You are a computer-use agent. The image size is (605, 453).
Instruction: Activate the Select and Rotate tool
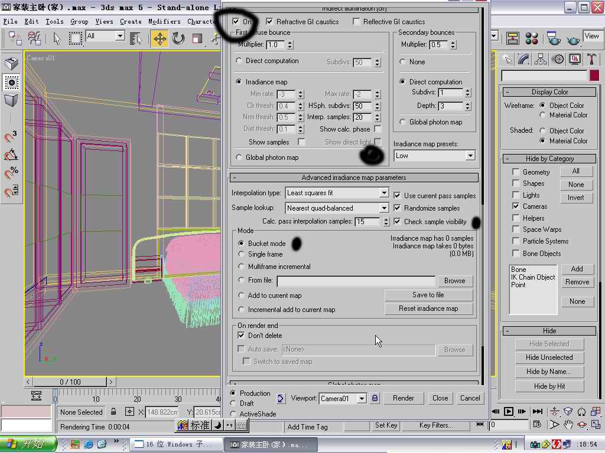pyautogui.click(x=178, y=38)
